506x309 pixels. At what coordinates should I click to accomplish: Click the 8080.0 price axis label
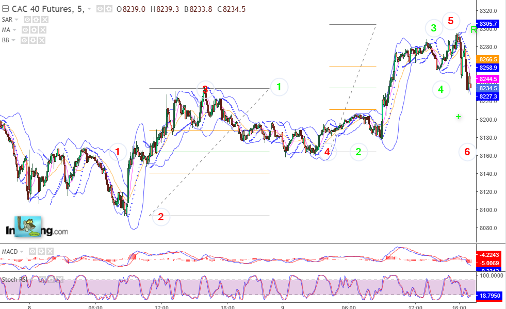tap(488, 228)
